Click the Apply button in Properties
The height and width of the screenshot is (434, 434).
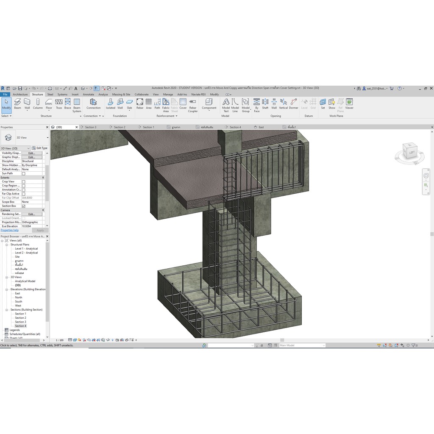click(x=40, y=230)
